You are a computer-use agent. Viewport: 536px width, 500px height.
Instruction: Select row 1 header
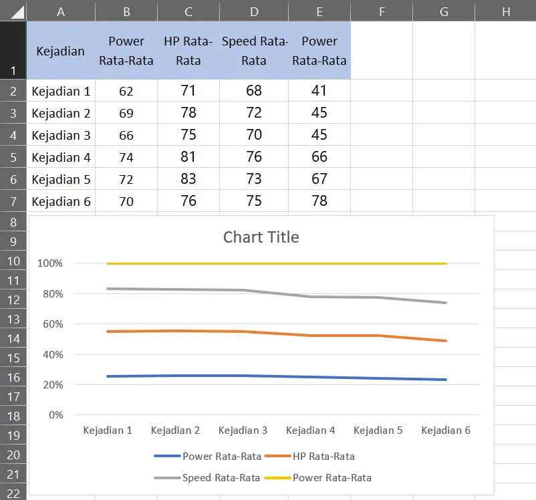13,50
